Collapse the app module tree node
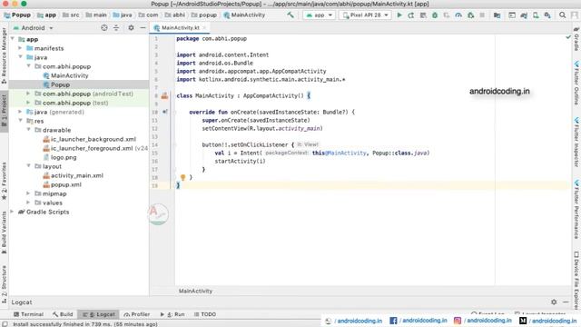This screenshot has width=581, height=327. (13, 38)
